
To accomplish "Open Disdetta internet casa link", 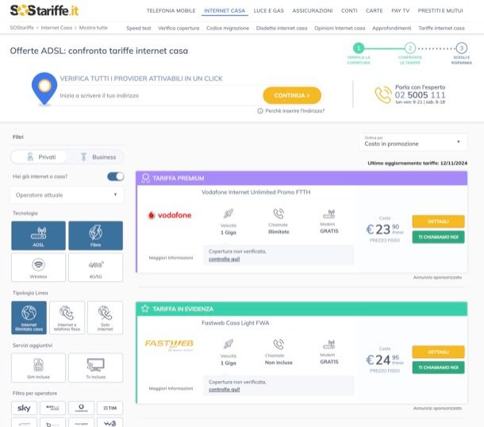I will coord(282,28).
